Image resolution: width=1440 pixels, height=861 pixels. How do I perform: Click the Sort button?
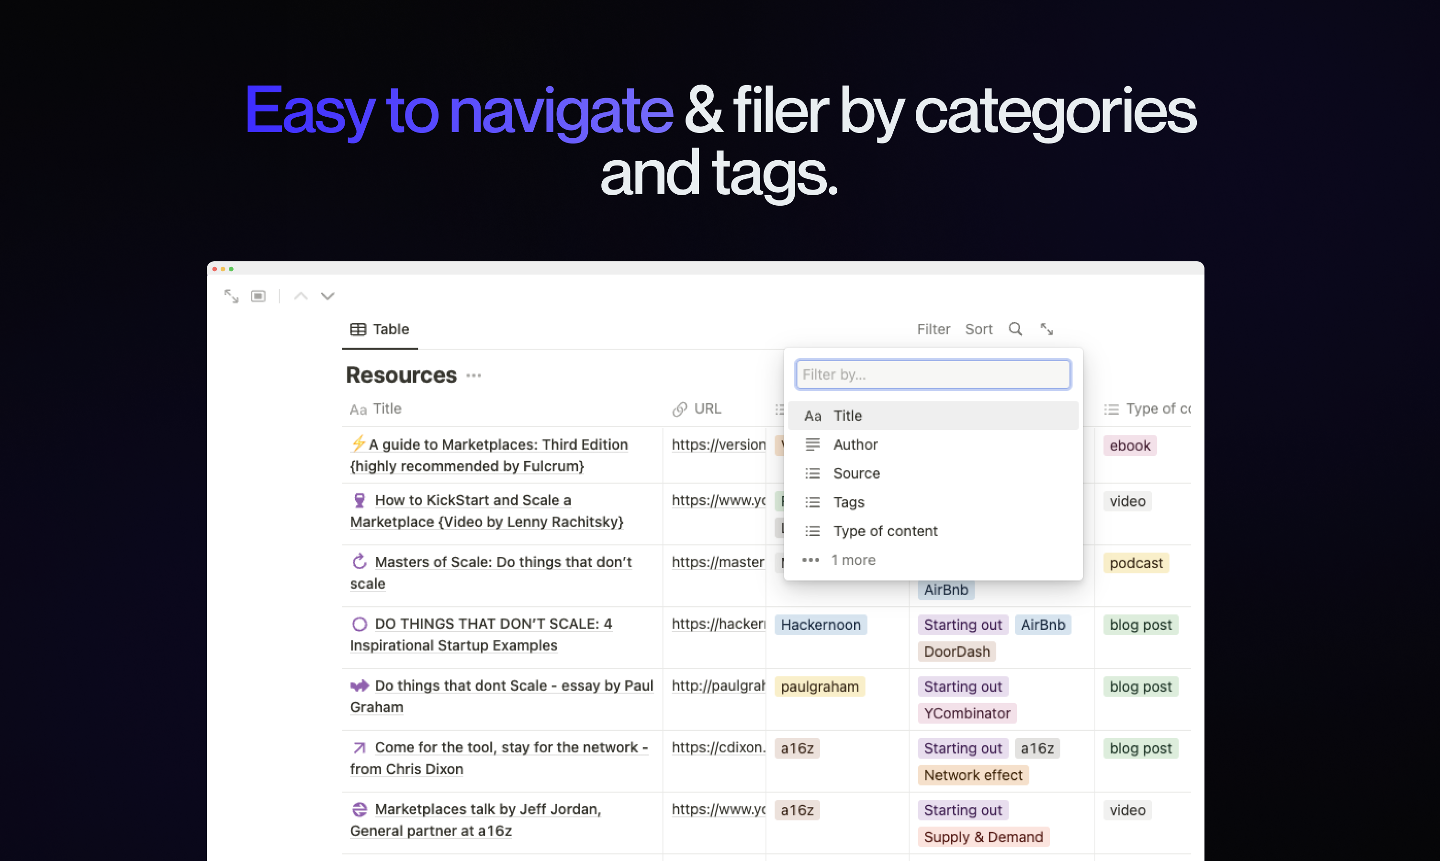(x=979, y=329)
